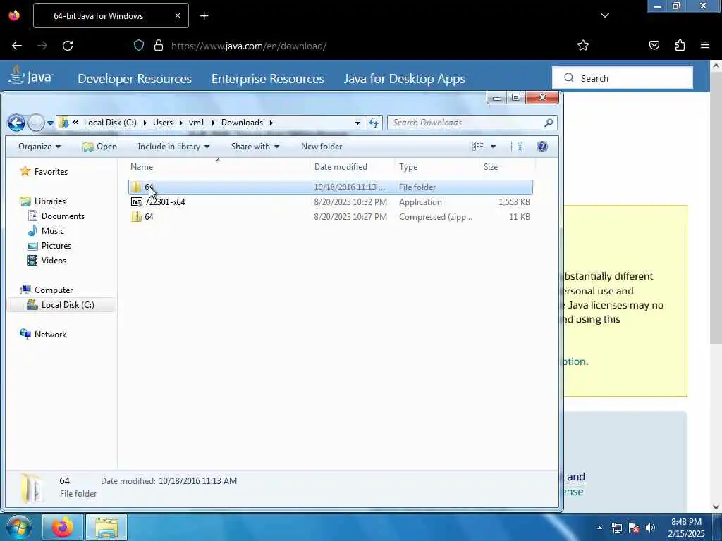Image resolution: width=722 pixels, height=541 pixels.
Task: Open Java for Desktop Apps menu
Action: 405,79
